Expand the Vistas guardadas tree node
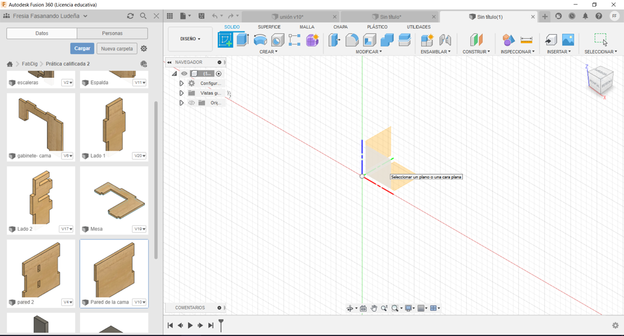Viewport: 624px width, 336px height. tap(182, 93)
